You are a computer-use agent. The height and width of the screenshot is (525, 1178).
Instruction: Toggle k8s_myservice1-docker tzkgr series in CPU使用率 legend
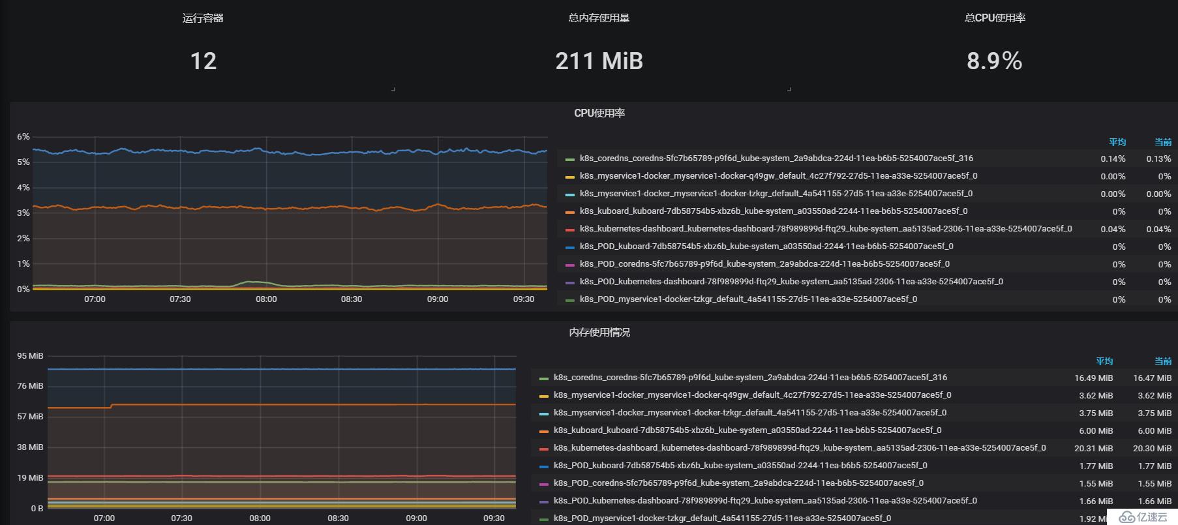(x=776, y=194)
